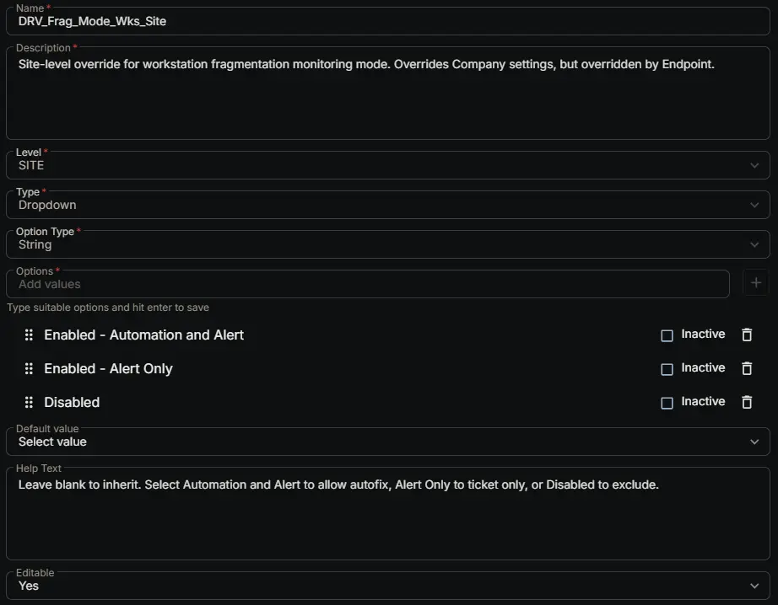Mark Enabled - Automation and Alert as Inactive
778x605 pixels.
click(x=667, y=335)
